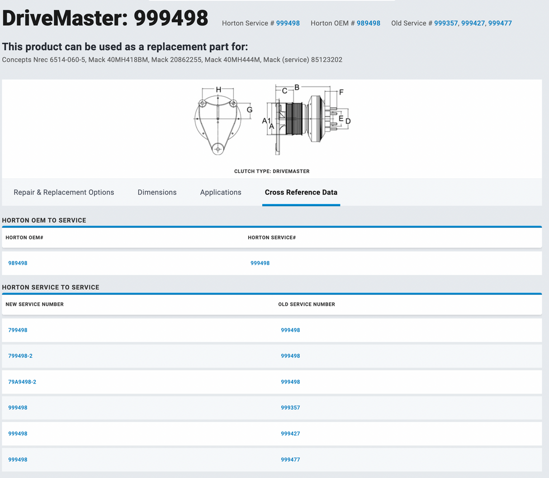Switch to the Dimensions tab

(157, 192)
